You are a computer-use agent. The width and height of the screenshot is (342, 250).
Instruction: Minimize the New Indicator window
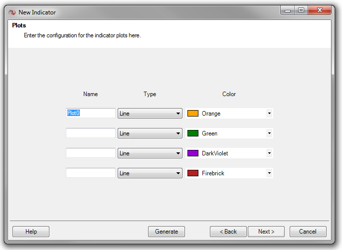coord(288,10)
